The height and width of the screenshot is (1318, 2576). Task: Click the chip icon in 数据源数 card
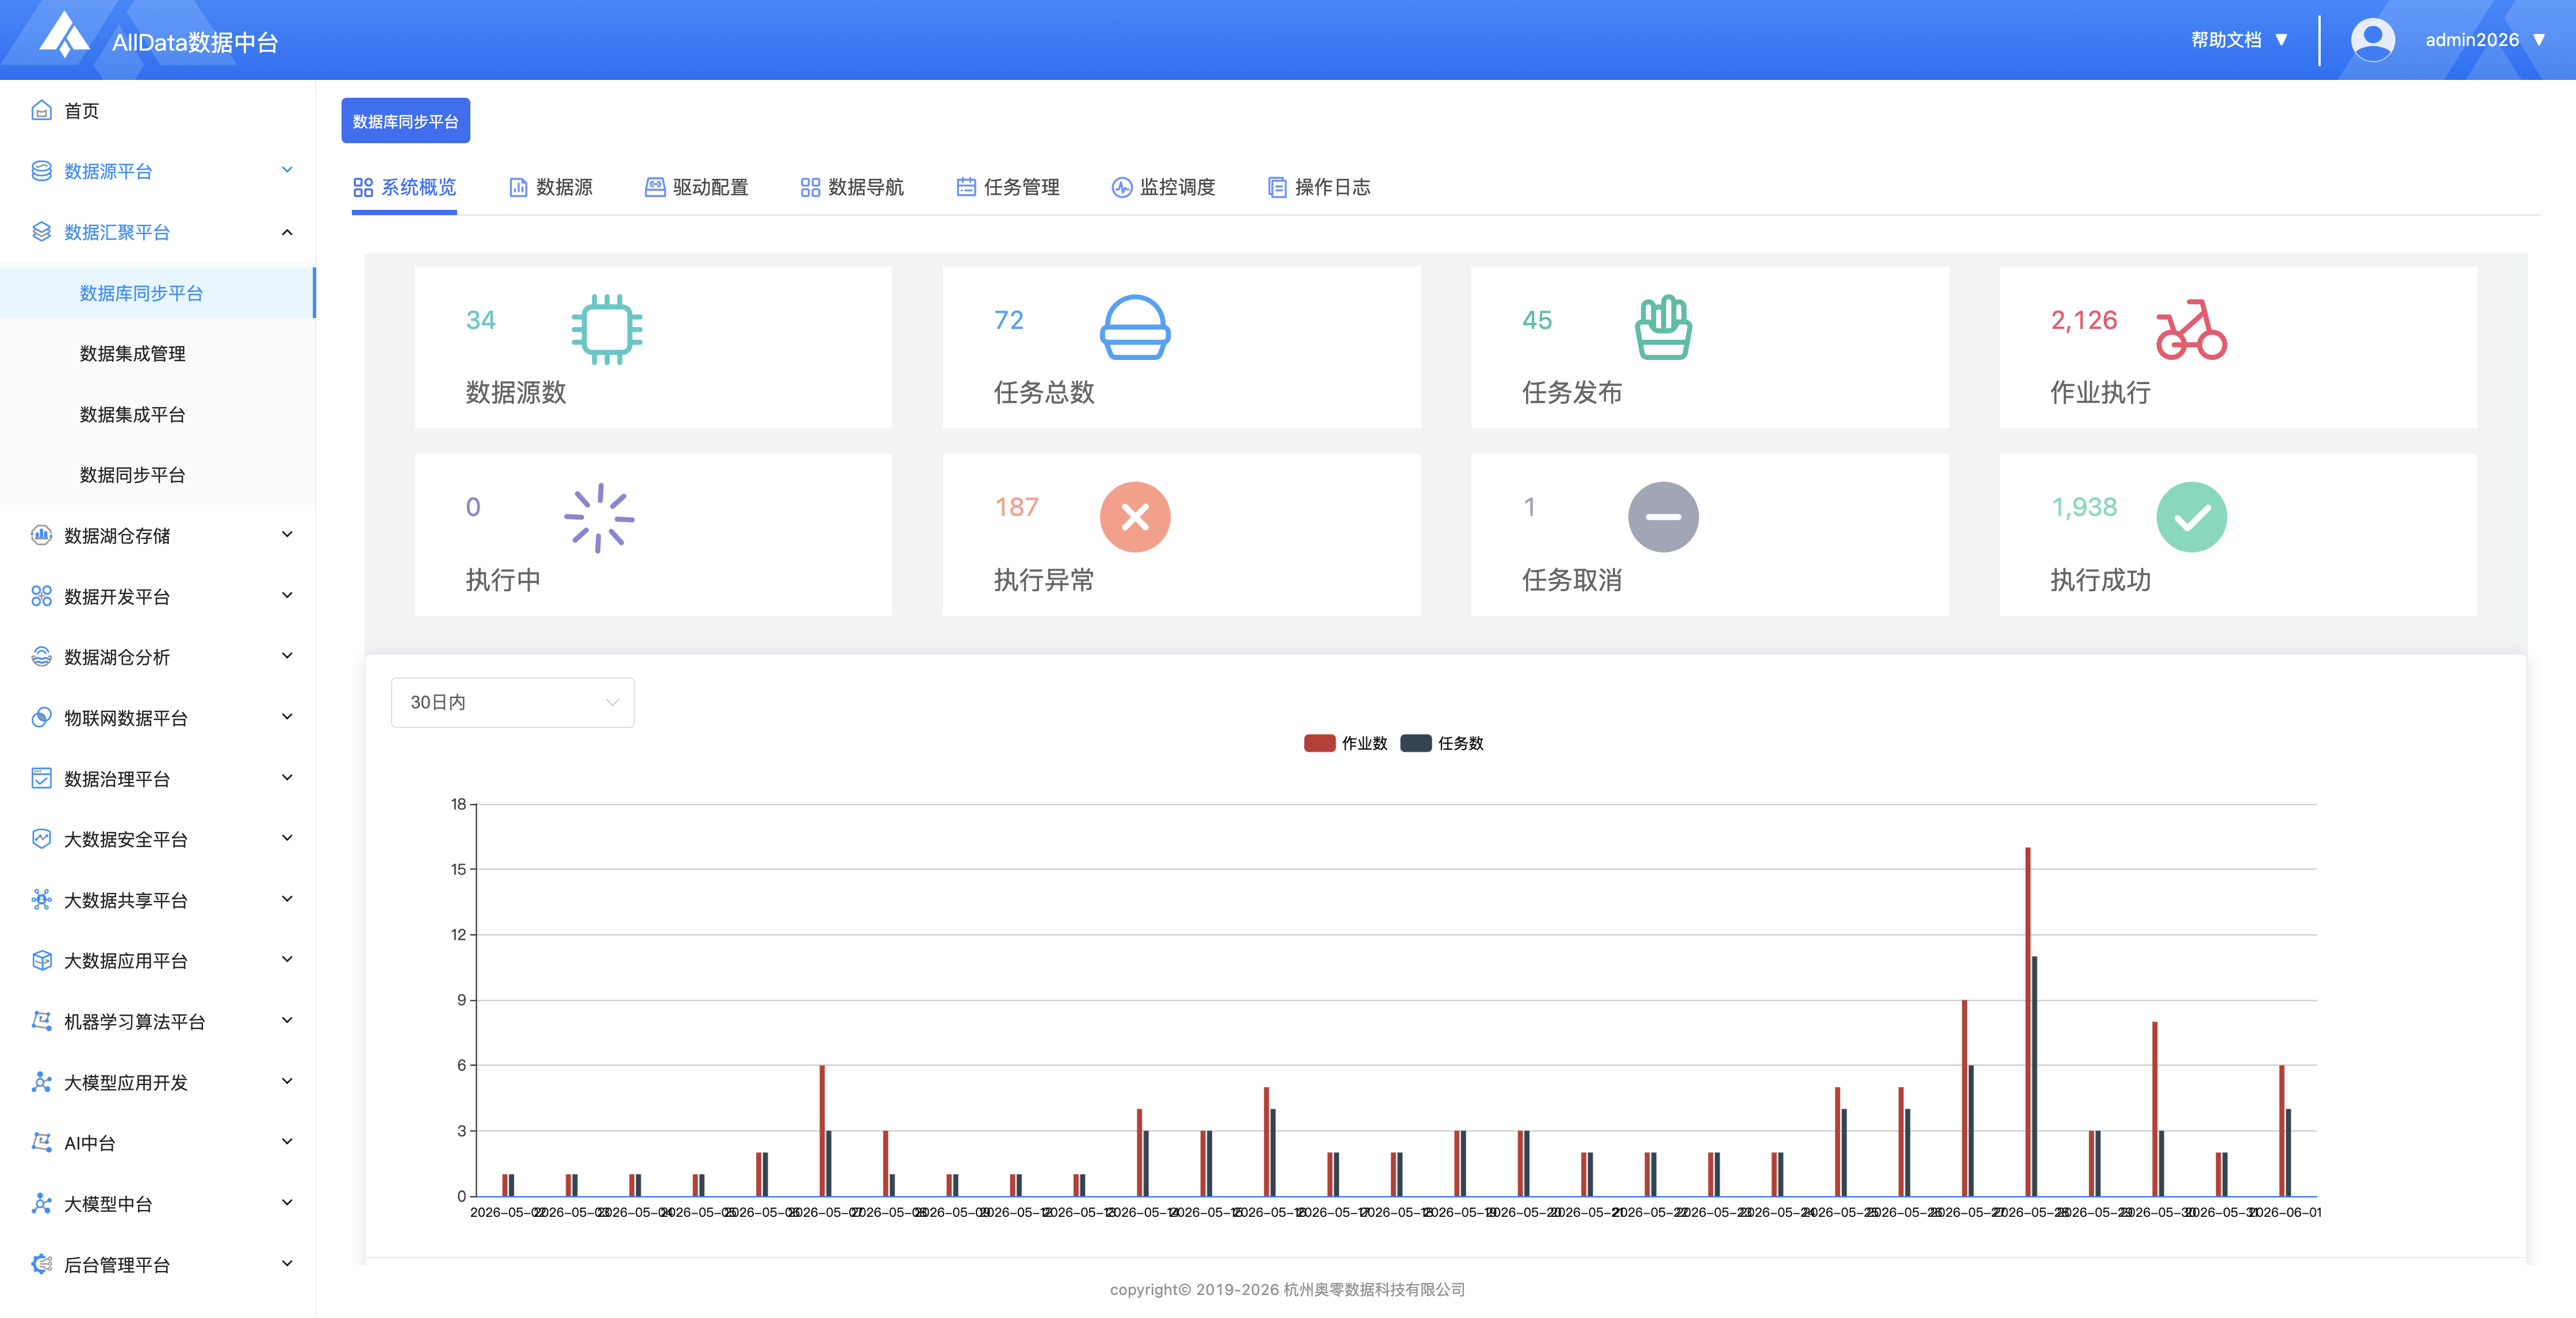(x=607, y=329)
